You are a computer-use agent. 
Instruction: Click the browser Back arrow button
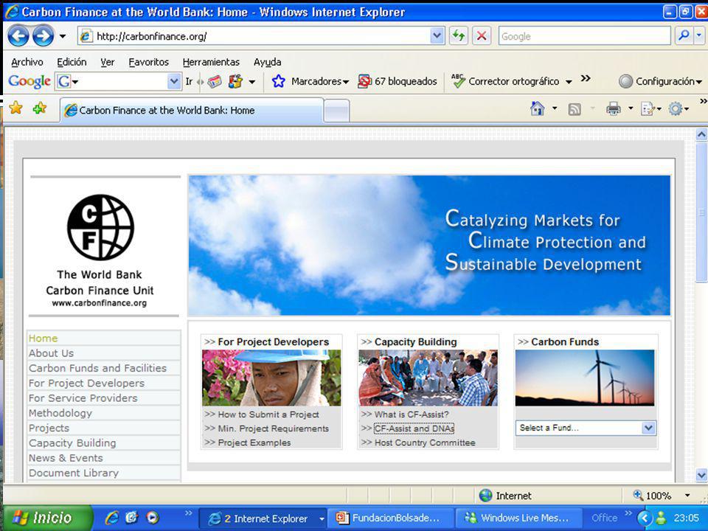(x=18, y=35)
